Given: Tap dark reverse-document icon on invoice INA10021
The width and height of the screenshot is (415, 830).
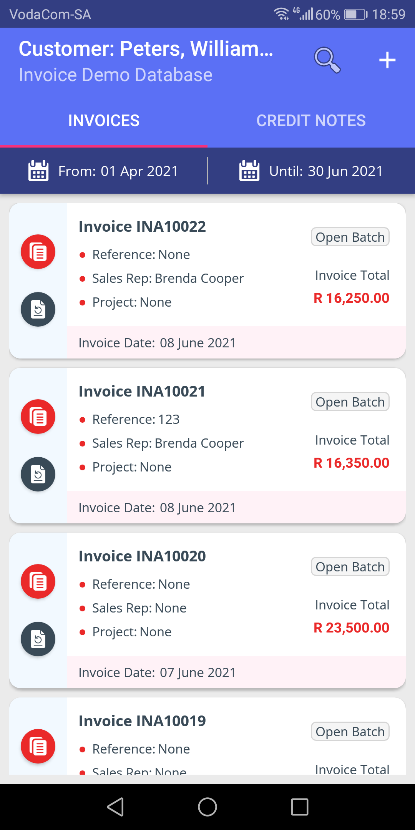Looking at the screenshot, I should [x=38, y=474].
